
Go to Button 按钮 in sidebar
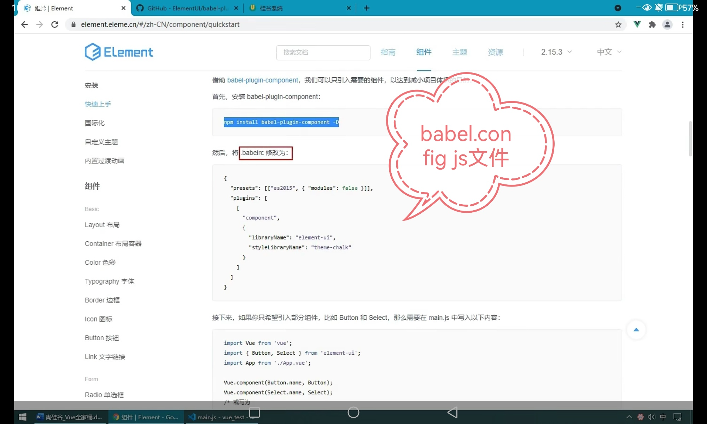point(102,338)
